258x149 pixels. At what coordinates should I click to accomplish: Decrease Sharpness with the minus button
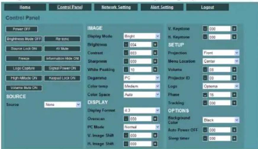tap(126, 61)
